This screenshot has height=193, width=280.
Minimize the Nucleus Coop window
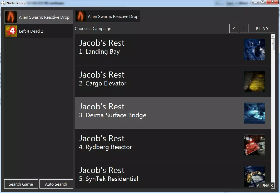point(256,2)
